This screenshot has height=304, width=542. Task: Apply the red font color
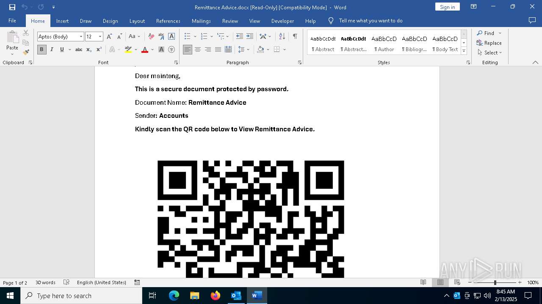[145, 49]
